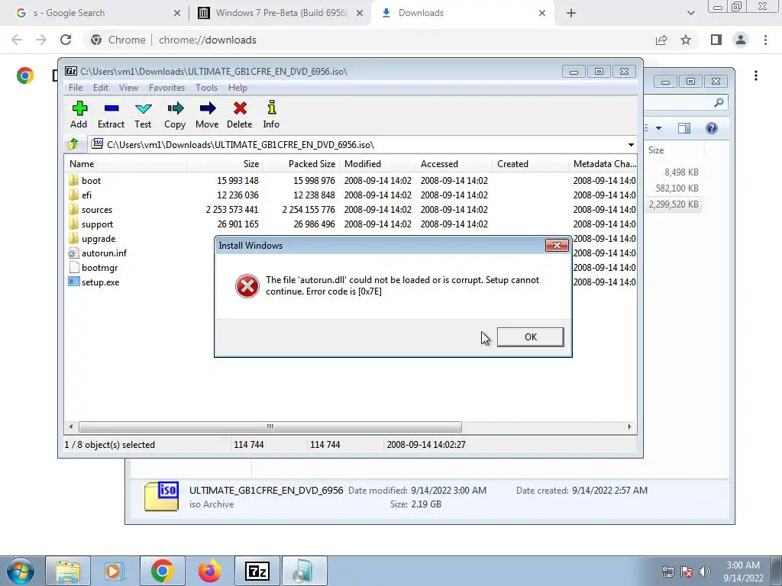Image resolution: width=782 pixels, height=586 pixels.
Task: Sort file list by Name column
Action: tap(126, 163)
